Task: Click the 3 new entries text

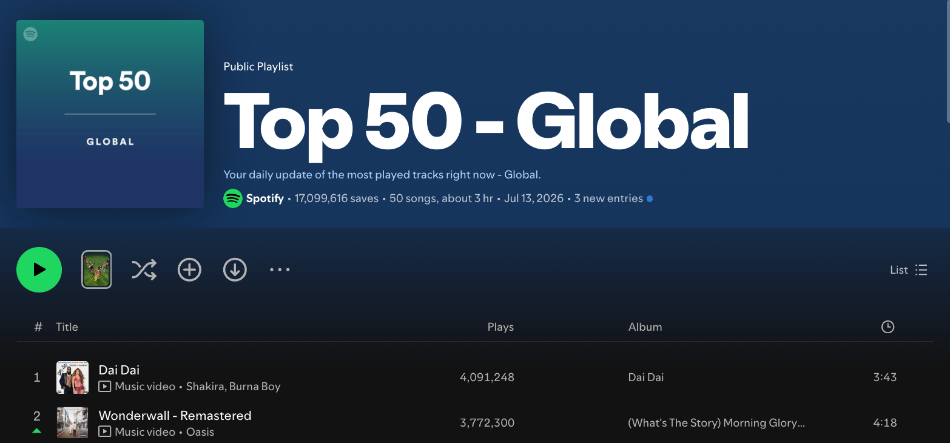Action: pyautogui.click(x=608, y=198)
